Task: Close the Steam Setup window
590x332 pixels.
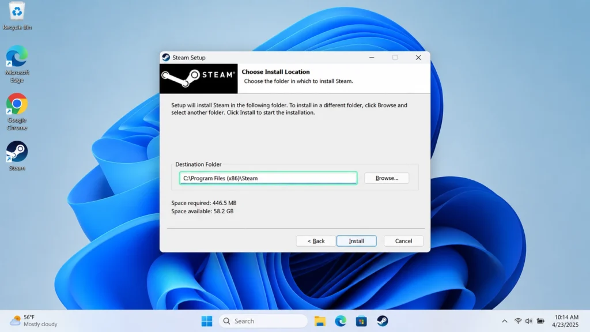Action: (418, 57)
